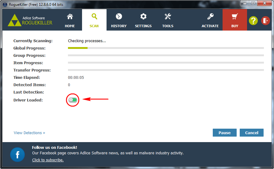Cancel the current scan
Screen dimensions: 274x169
pyautogui.click(x=252, y=133)
